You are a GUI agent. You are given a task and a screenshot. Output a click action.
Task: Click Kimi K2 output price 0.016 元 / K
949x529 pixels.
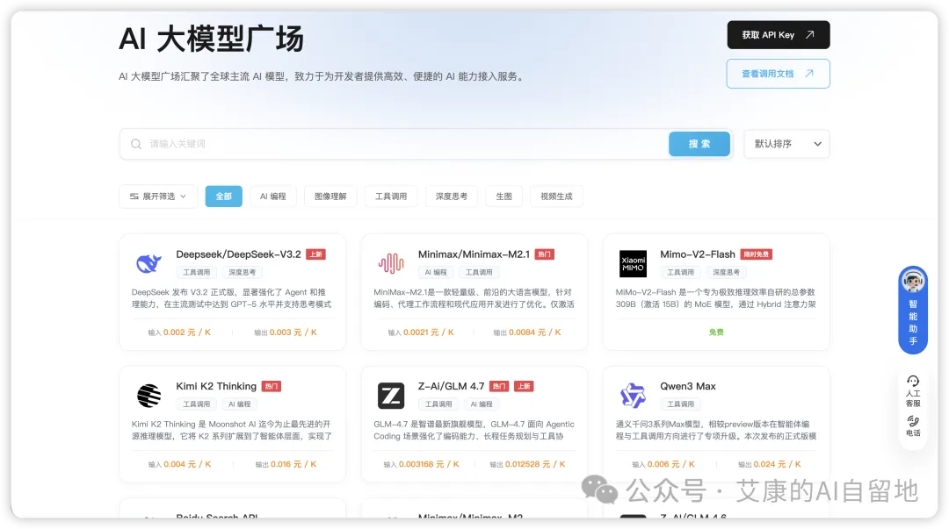293,464
